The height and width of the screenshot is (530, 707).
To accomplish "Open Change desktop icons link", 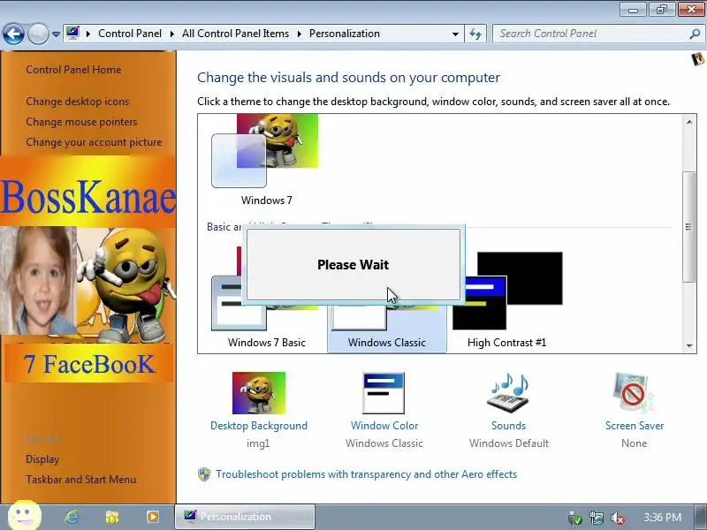I will (x=77, y=102).
